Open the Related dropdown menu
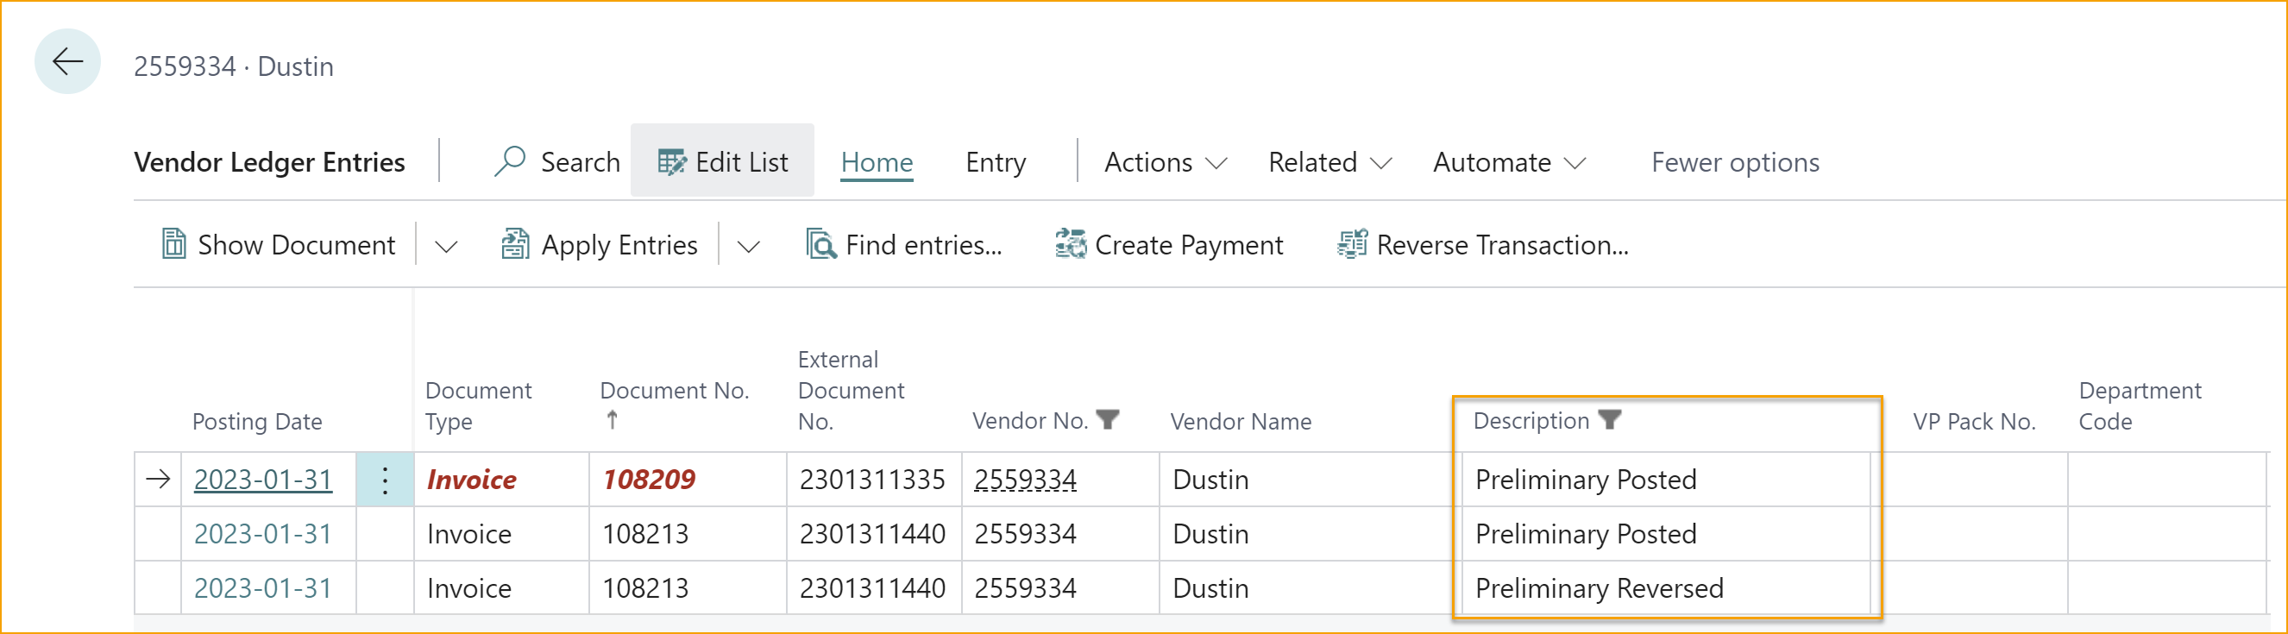 pyautogui.click(x=1329, y=162)
